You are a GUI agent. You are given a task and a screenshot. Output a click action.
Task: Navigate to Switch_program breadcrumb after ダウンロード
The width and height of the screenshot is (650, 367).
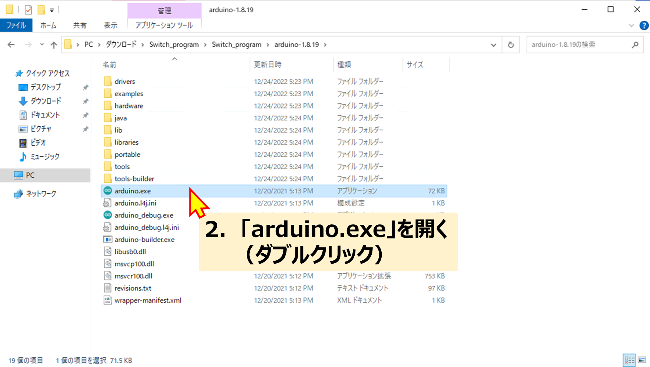click(x=174, y=45)
